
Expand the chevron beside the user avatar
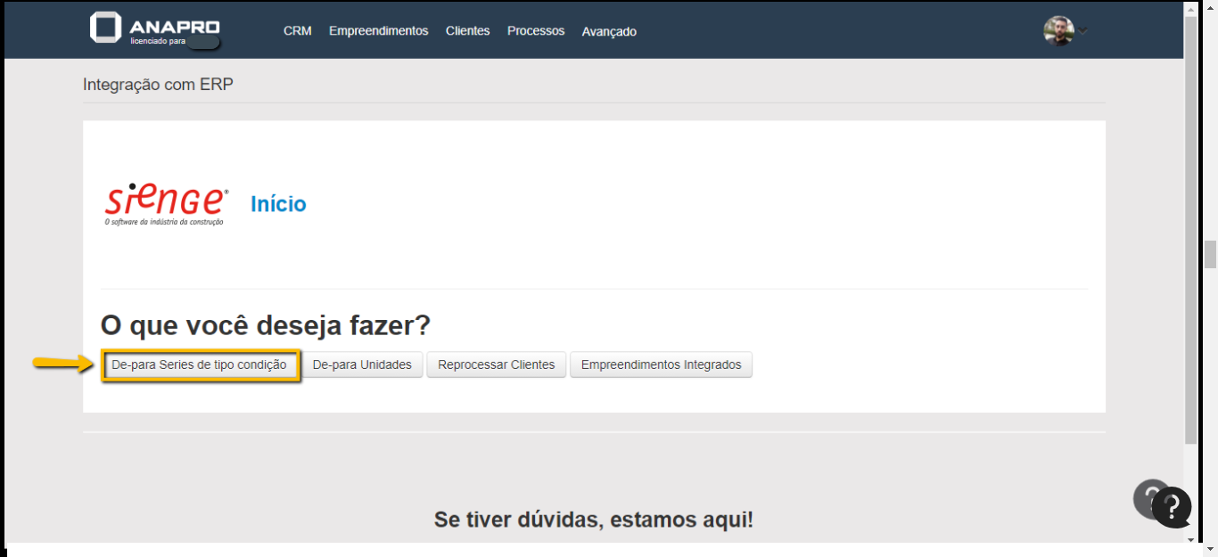pyautogui.click(x=1083, y=30)
